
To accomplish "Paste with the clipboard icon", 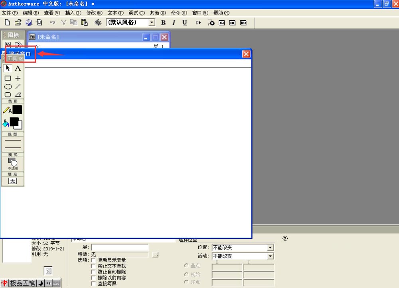I will click(84, 22).
